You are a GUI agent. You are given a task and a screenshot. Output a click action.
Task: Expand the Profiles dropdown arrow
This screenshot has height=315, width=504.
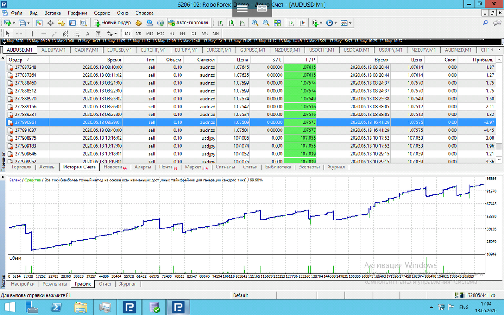click(x=28, y=23)
